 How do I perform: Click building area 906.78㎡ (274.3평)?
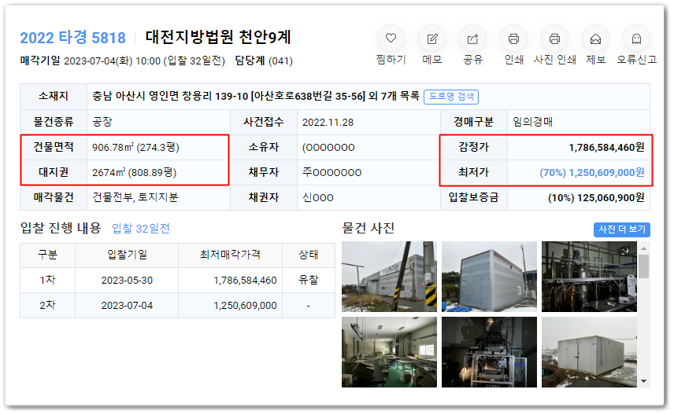[135, 148]
